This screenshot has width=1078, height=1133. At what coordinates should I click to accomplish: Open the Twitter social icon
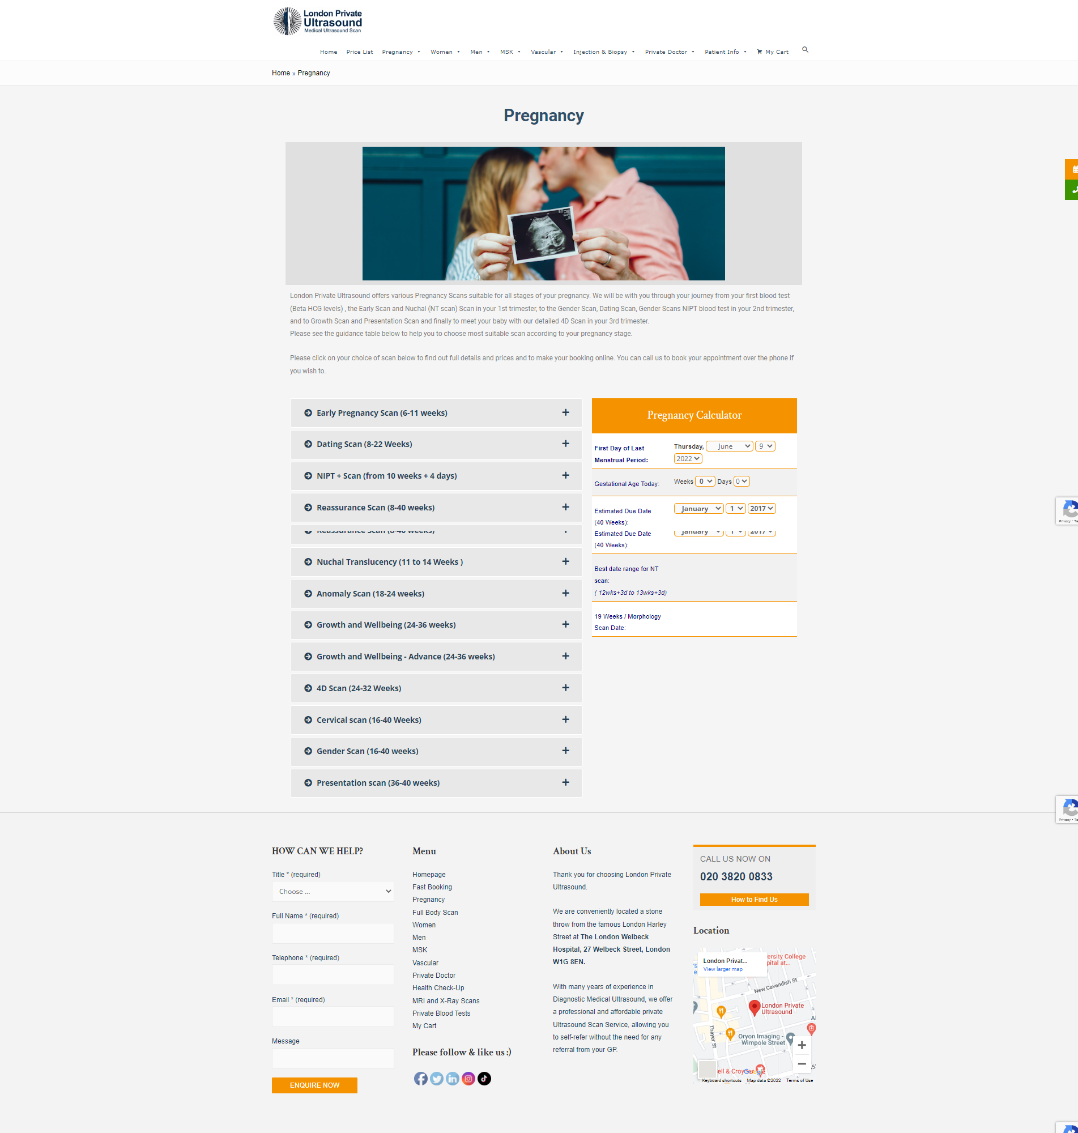pyautogui.click(x=437, y=1079)
